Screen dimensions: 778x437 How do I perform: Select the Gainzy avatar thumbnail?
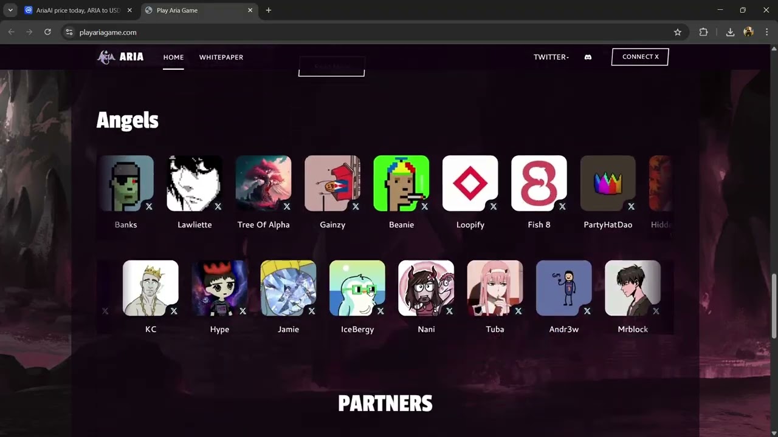(332, 183)
